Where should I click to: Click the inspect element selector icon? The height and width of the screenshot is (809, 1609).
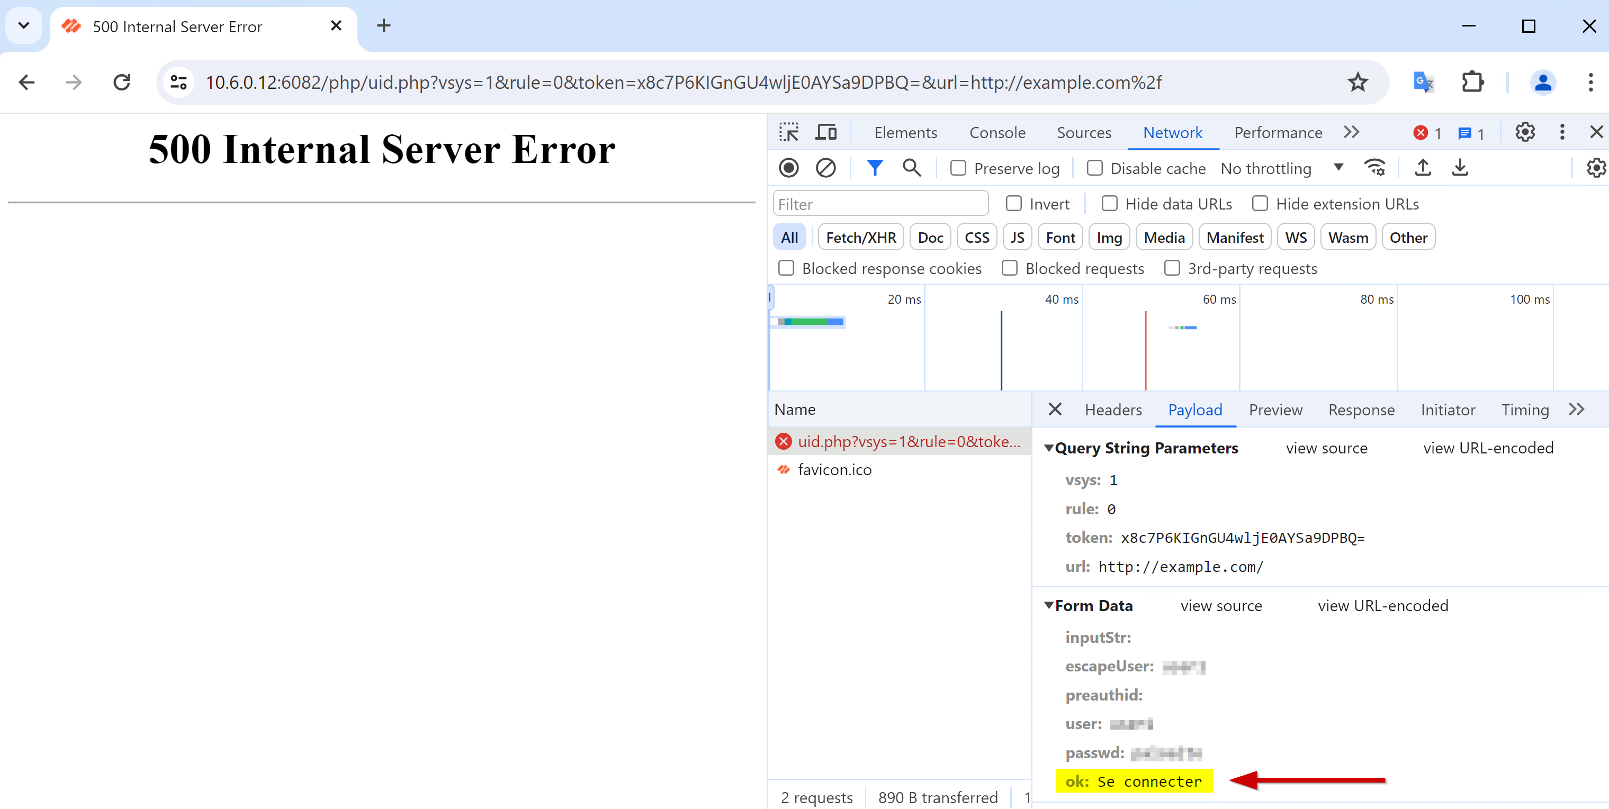tap(789, 132)
